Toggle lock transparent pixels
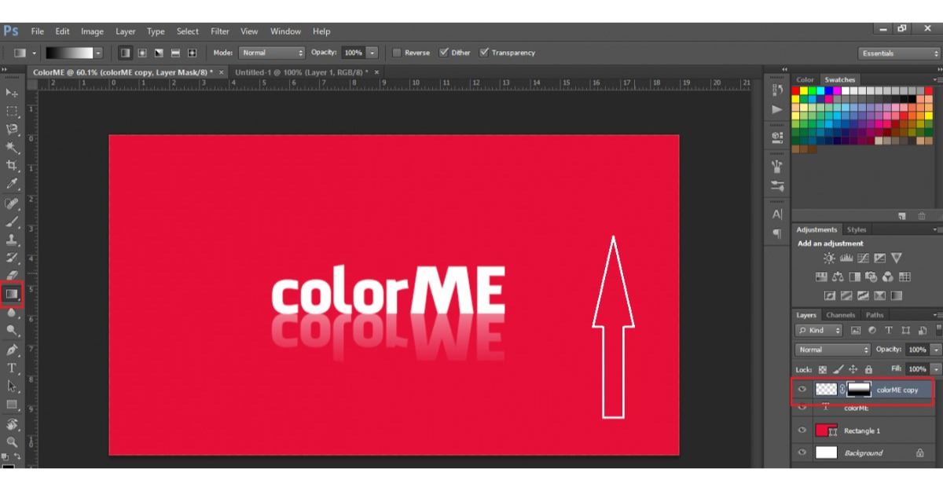Image resolution: width=943 pixels, height=491 pixels. tap(823, 369)
